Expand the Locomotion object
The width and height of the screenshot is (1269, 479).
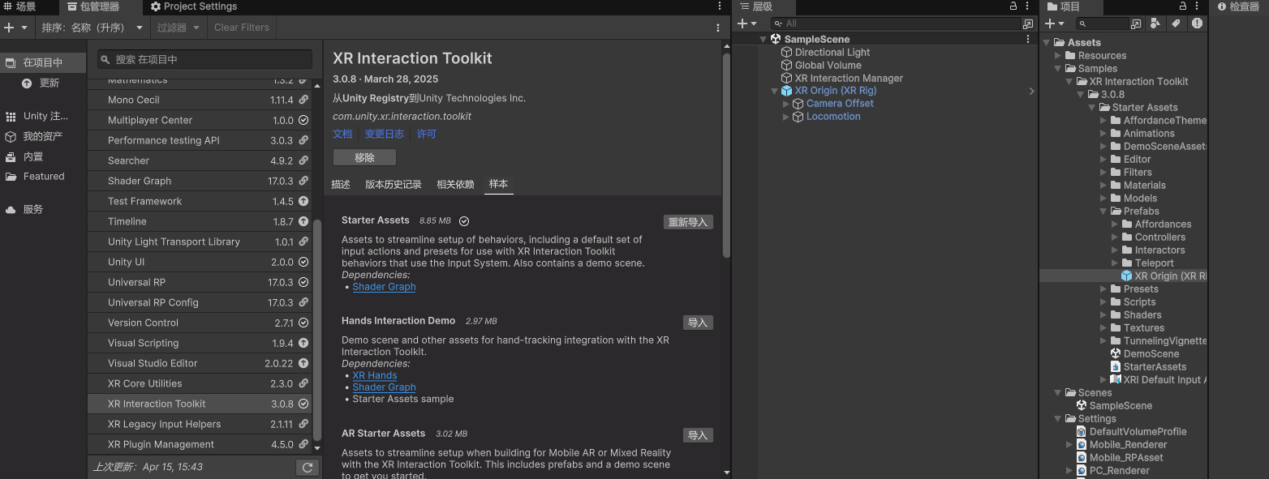click(786, 117)
